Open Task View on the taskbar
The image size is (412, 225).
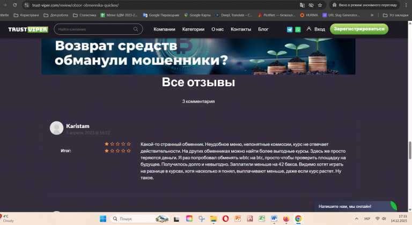coord(176,219)
